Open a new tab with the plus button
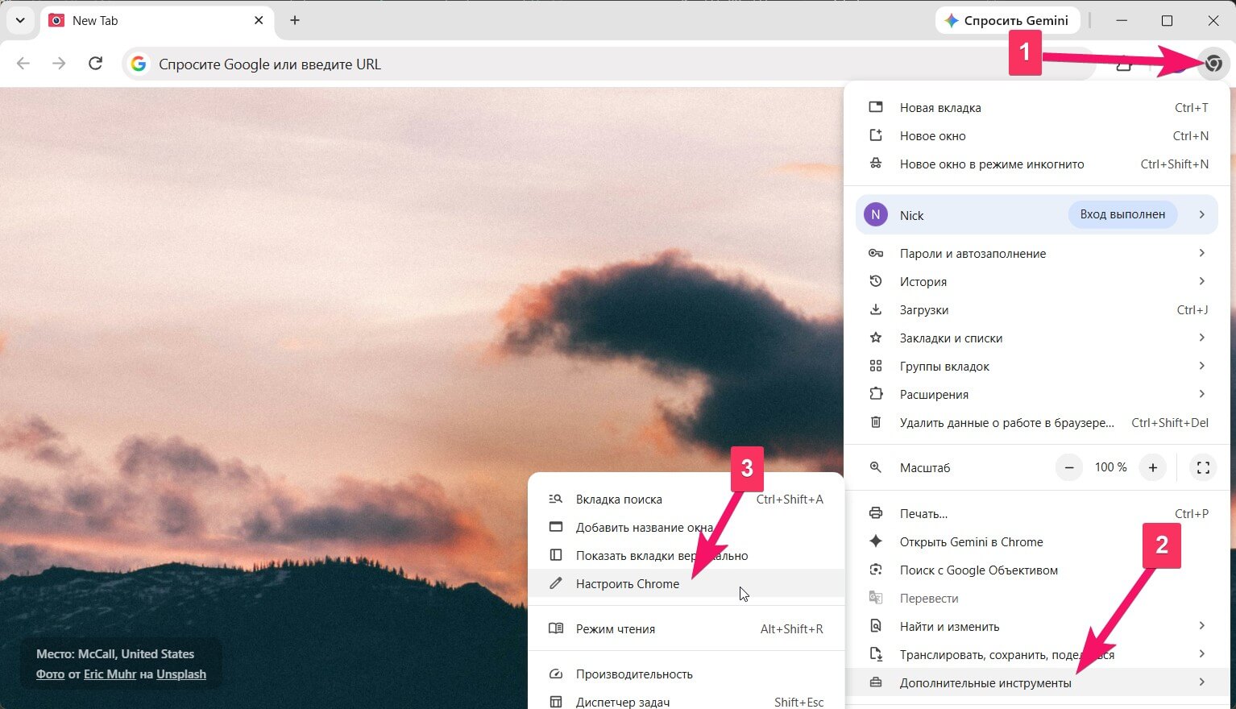Viewport: 1236px width, 709px height. pos(295,20)
